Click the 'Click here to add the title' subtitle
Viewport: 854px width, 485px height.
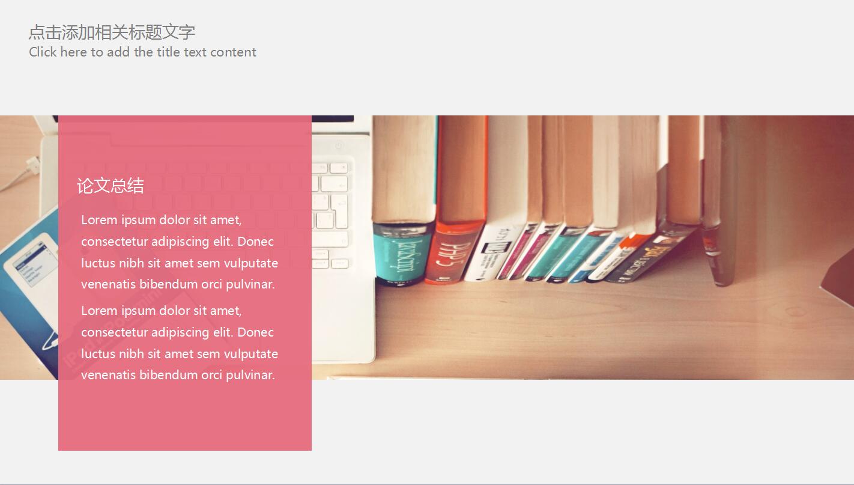(142, 52)
